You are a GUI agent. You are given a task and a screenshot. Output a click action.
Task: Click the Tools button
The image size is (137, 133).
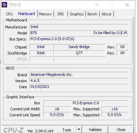(x=67, y=130)
